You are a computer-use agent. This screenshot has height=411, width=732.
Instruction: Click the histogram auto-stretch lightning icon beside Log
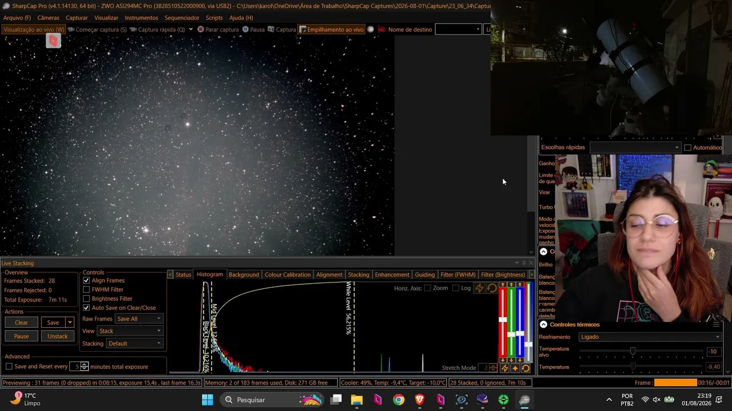pyautogui.click(x=479, y=288)
